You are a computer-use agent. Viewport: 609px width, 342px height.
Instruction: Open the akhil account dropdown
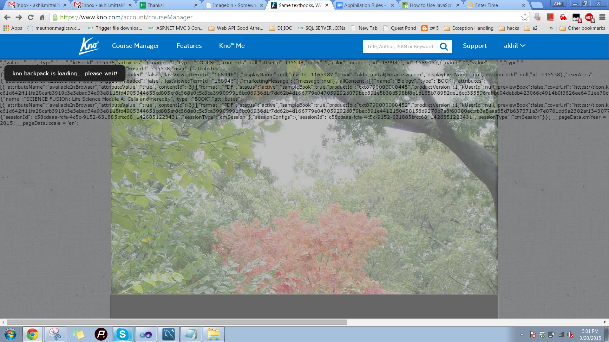[514, 46]
